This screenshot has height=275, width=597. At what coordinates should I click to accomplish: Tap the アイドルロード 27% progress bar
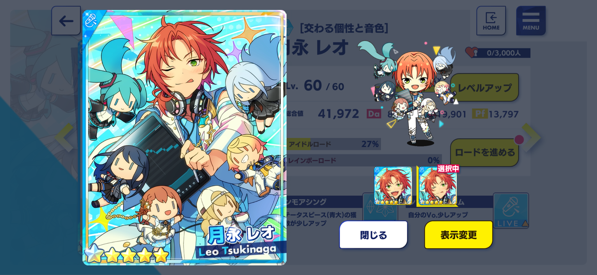[x=333, y=144]
